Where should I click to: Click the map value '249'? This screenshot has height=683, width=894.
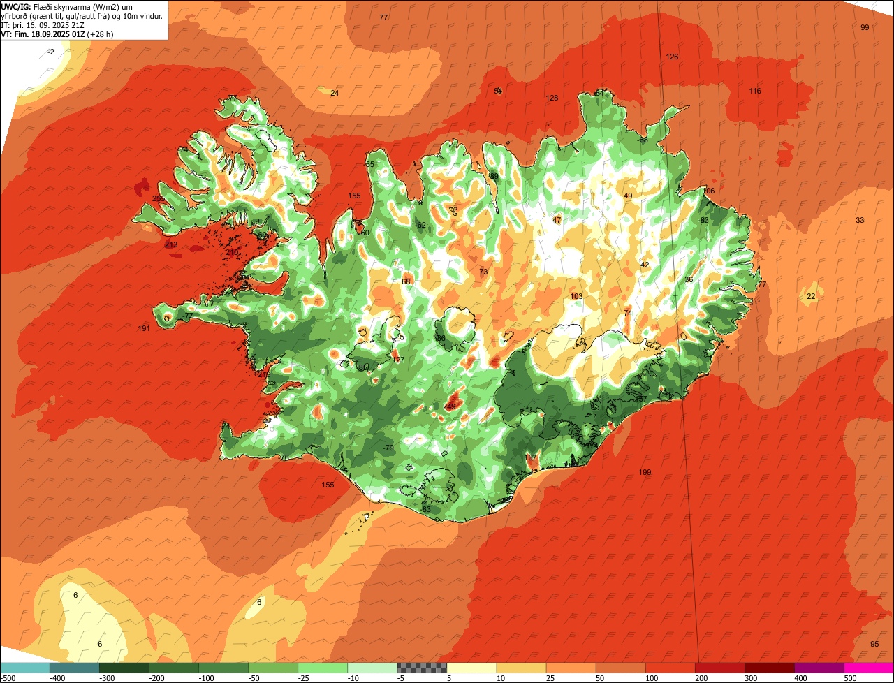449,406
